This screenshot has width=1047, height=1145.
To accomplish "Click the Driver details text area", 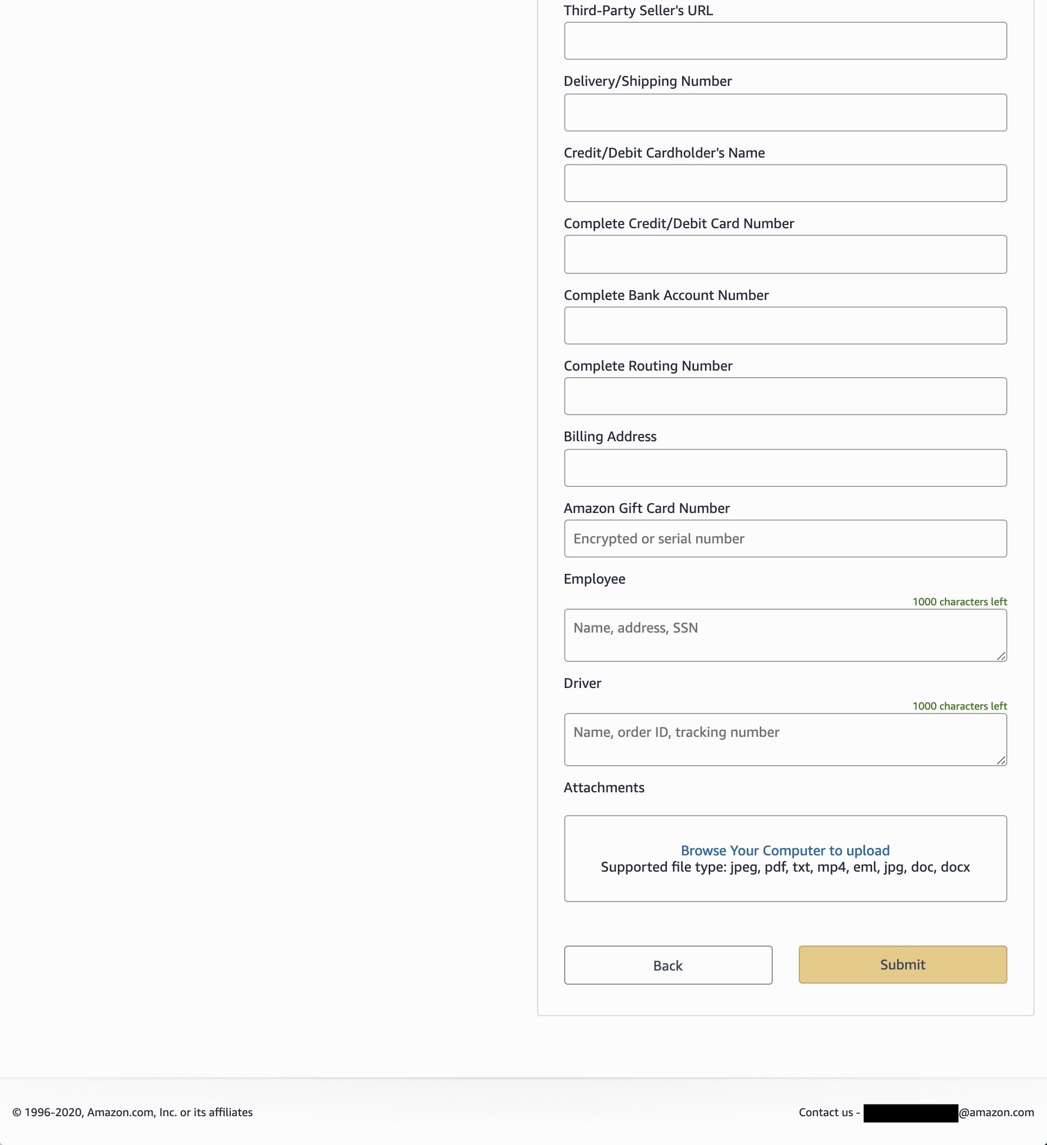I will tap(785, 740).
